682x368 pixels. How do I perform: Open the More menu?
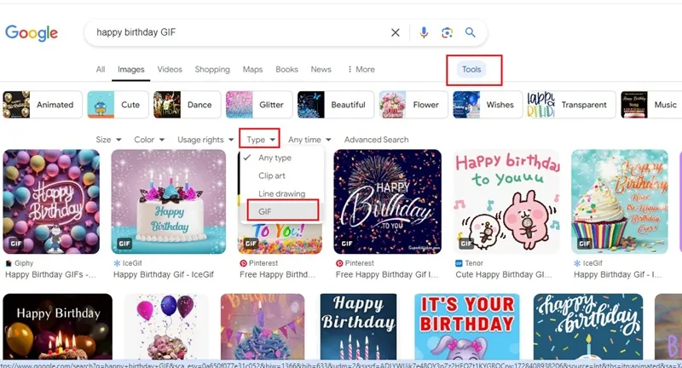coord(361,70)
